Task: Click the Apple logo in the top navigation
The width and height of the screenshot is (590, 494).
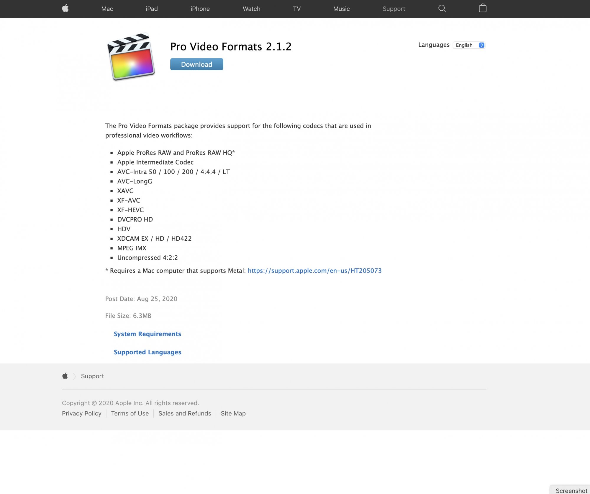Action: (65, 8)
